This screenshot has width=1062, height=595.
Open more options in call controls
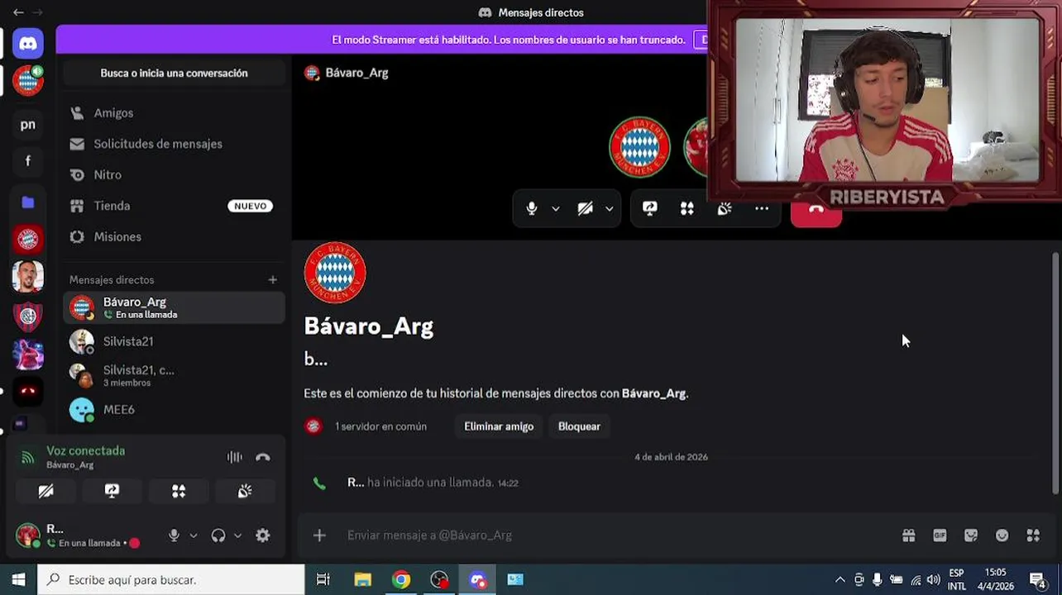click(x=762, y=209)
